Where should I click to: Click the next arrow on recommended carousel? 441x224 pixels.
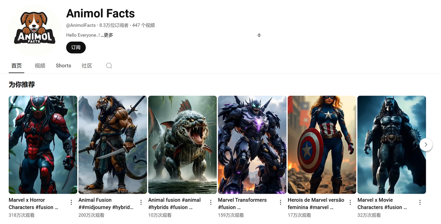[426, 145]
